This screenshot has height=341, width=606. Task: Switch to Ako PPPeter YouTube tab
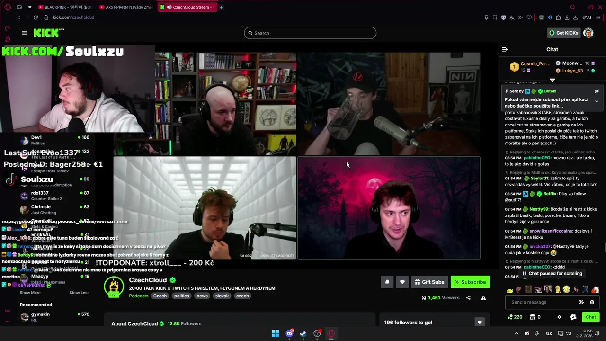click(x=126, y=7)
